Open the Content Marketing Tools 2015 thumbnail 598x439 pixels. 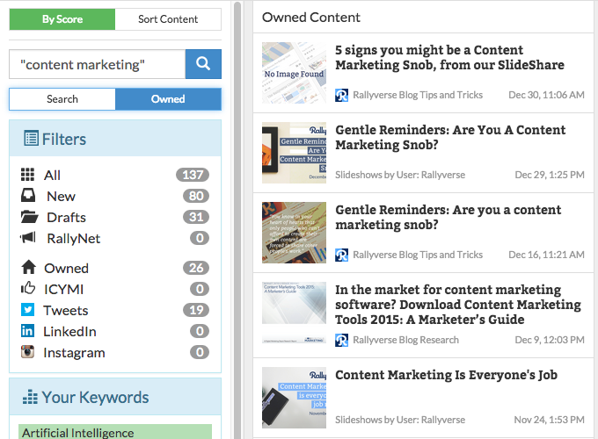coord(294,313)
